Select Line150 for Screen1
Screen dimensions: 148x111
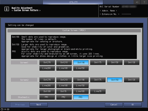[81, 68]
